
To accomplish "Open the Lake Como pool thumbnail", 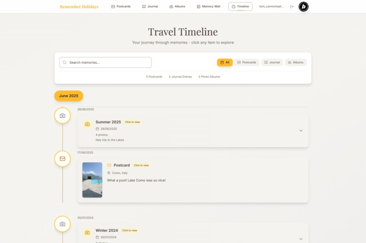I will tap(92, 180).
